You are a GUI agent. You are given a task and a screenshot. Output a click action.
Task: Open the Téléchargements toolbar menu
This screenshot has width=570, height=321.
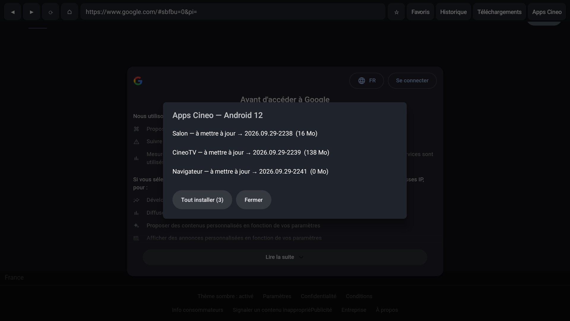pyautogui.click(x=499, y=12)
